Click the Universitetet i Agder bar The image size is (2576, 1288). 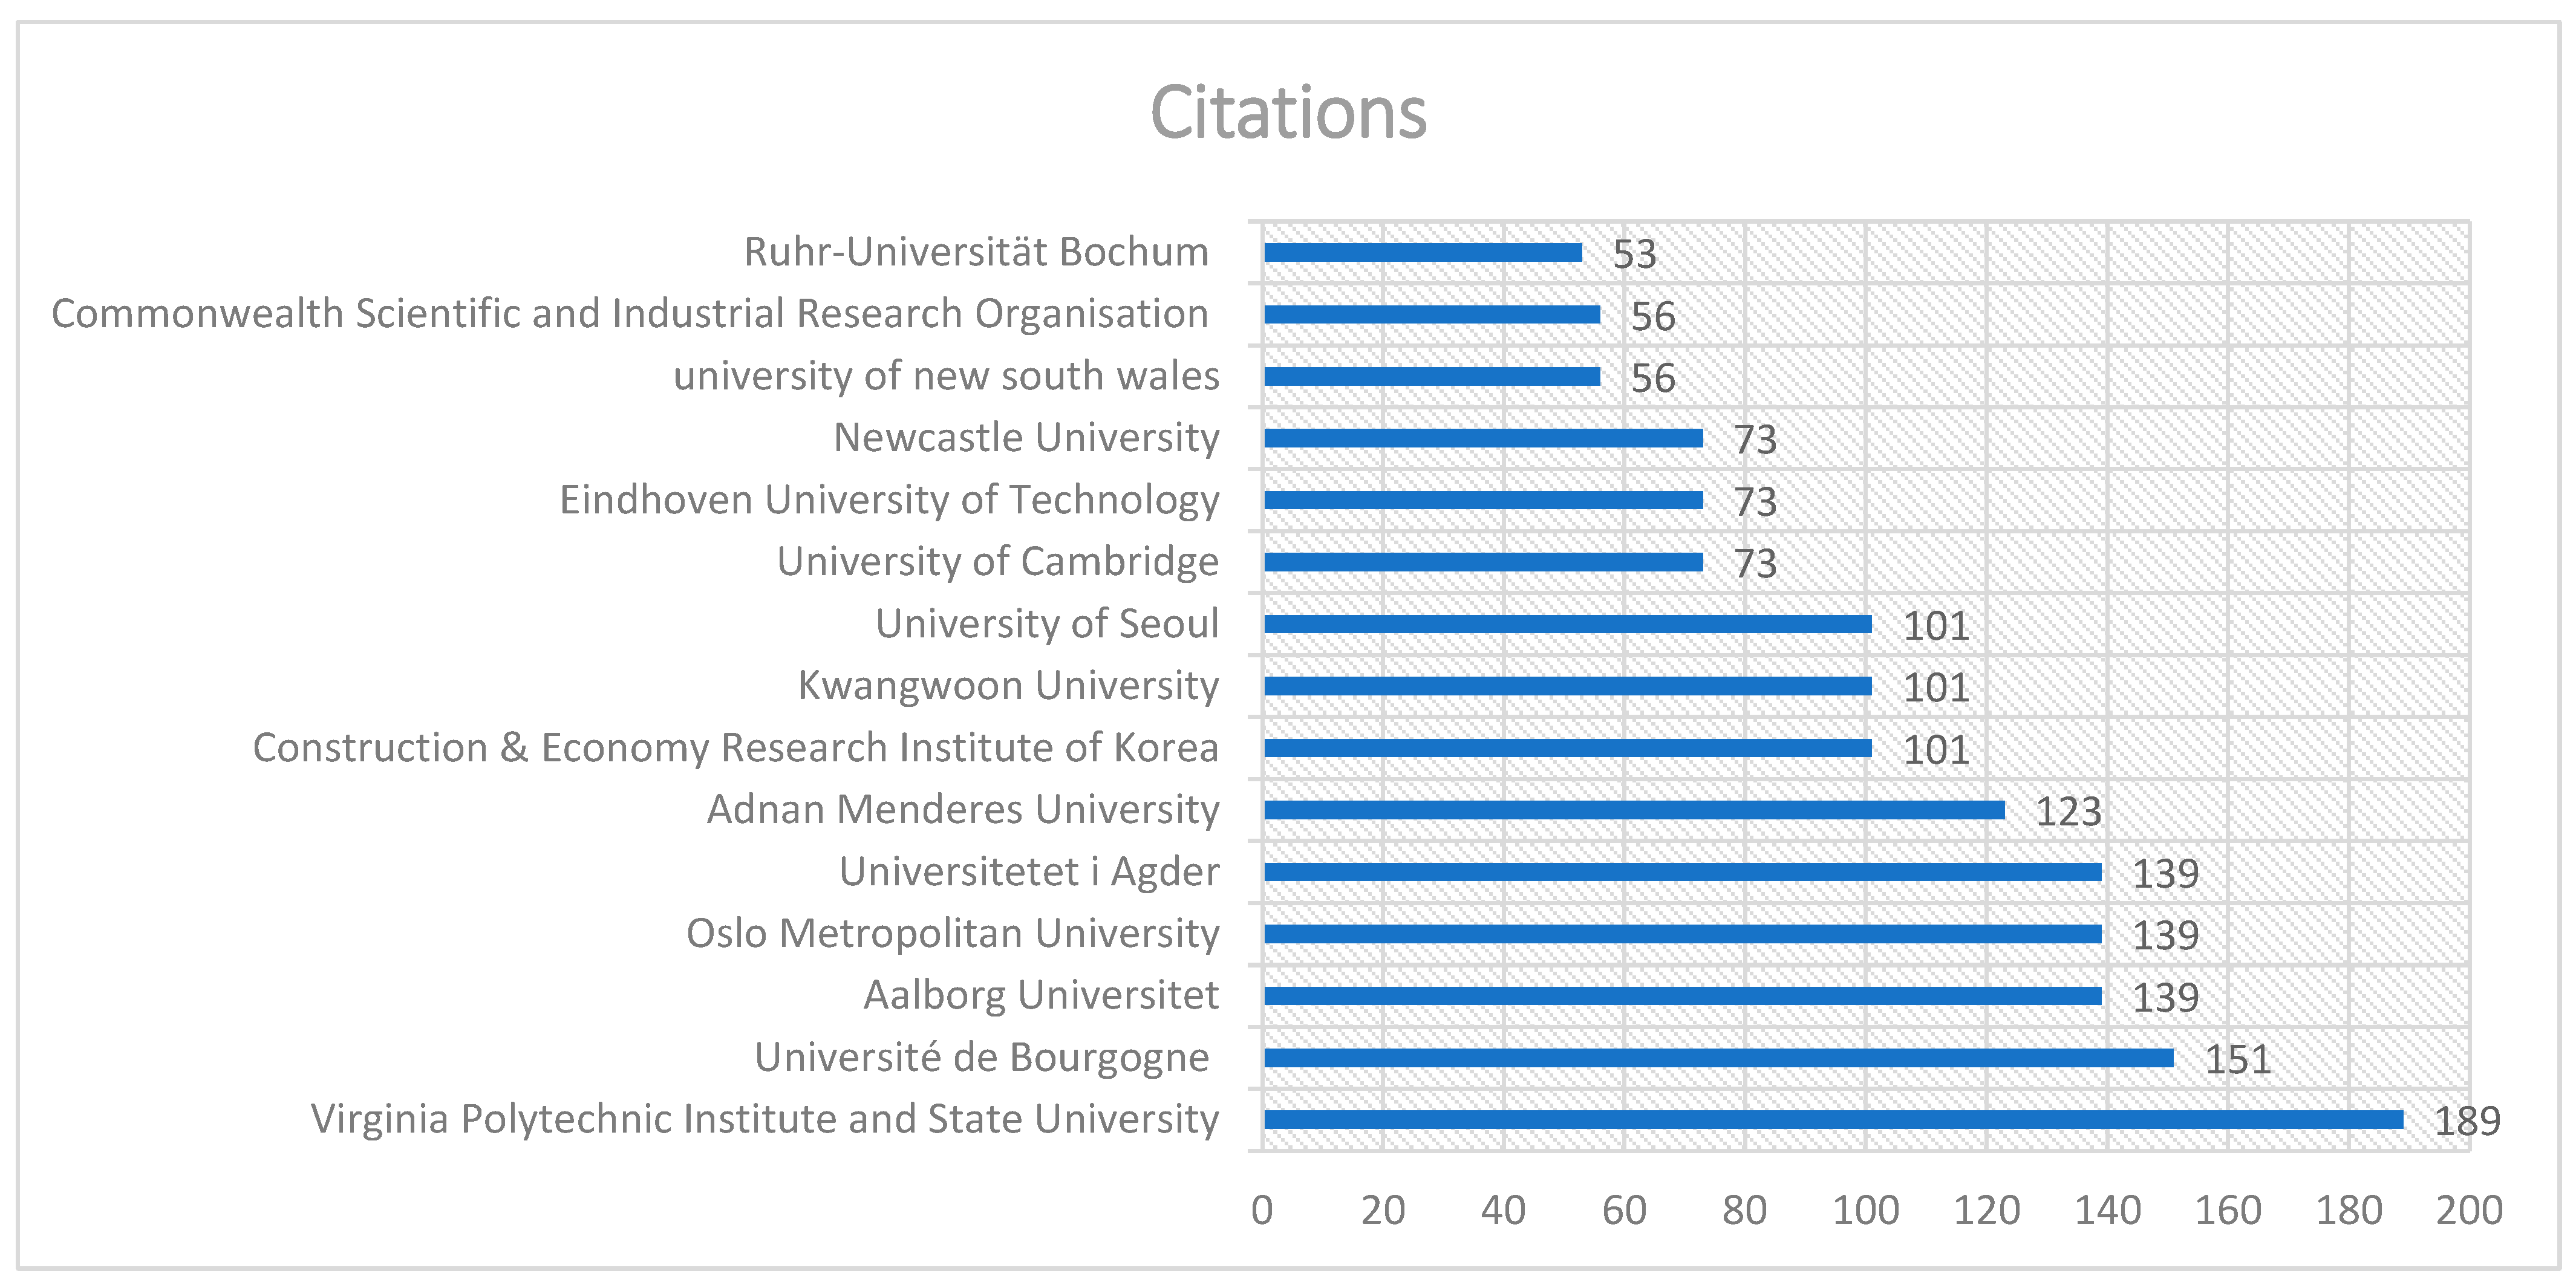point(1681,872)
